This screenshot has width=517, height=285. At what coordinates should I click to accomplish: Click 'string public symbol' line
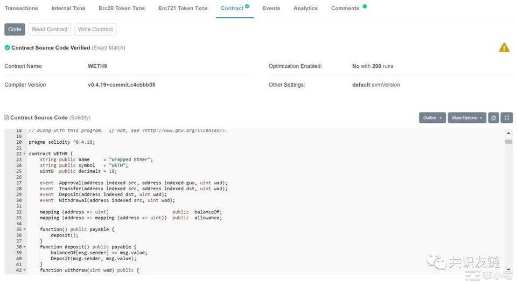[x=84, y=165]
